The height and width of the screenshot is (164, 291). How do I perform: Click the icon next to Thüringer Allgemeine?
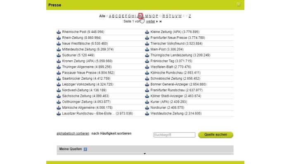coord(59,67)
